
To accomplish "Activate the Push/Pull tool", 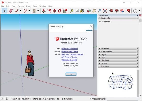I will (x=44, y=11).
